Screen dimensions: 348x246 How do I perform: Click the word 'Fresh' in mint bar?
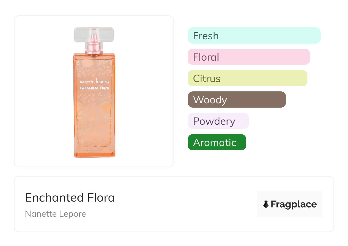coord(206,36)
